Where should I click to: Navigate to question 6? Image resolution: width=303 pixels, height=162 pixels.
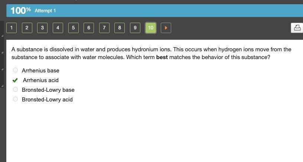coord(89,28)
